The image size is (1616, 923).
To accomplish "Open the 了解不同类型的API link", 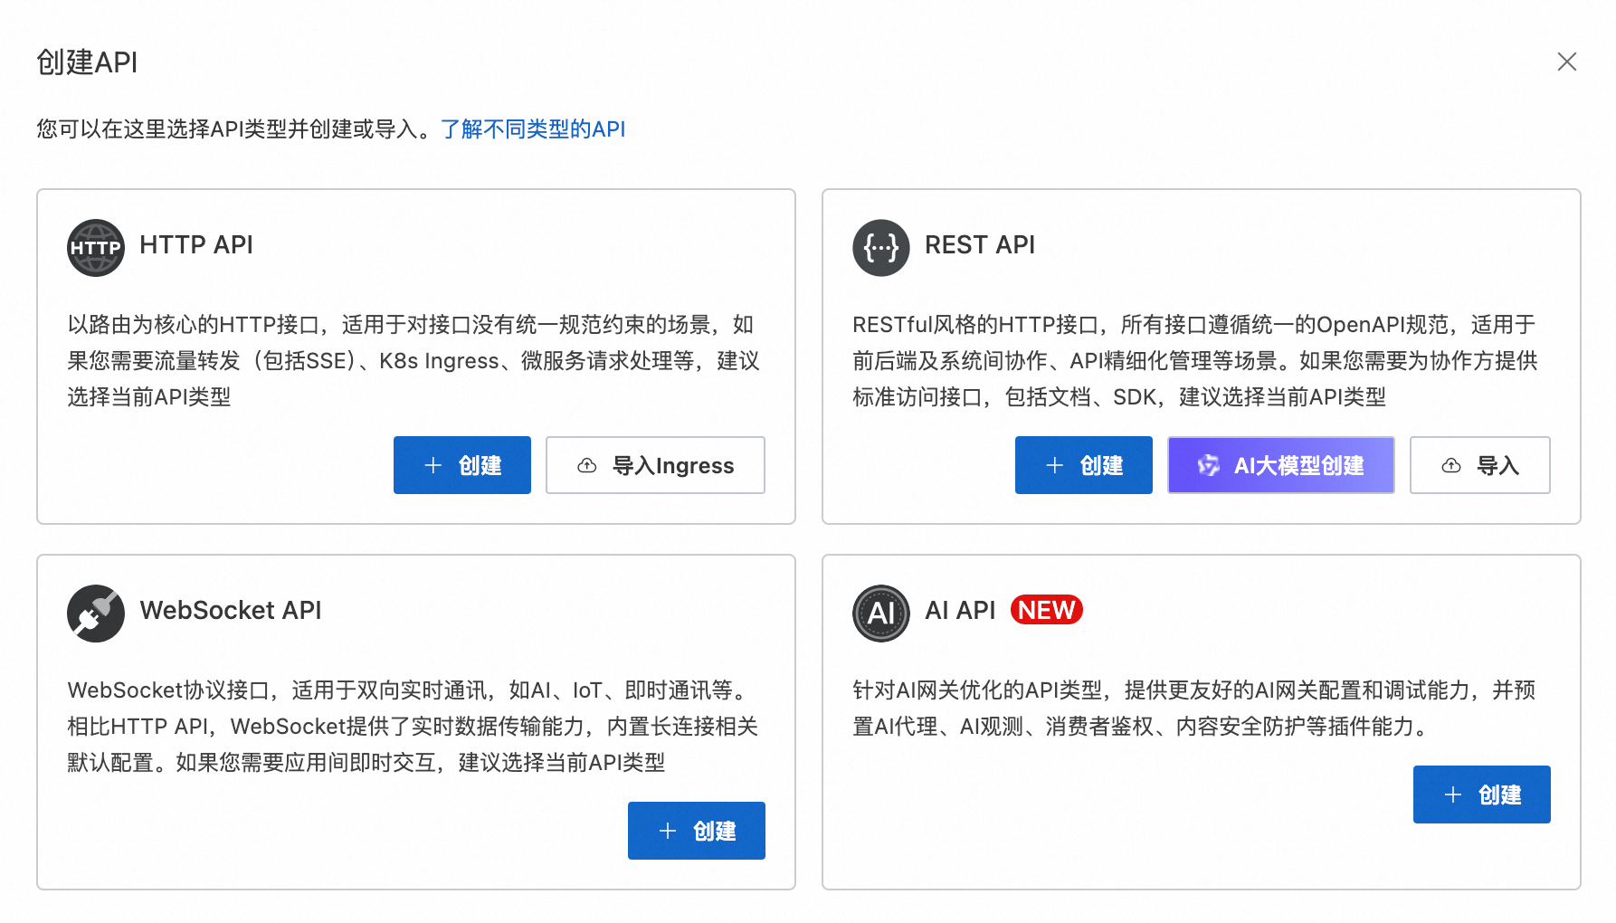I will coord(533,129).
